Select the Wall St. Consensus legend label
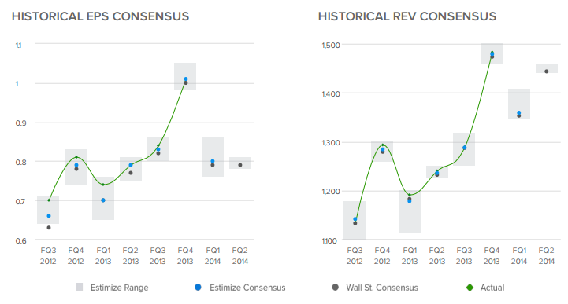The image size is (568, 304). click(382, 288)
